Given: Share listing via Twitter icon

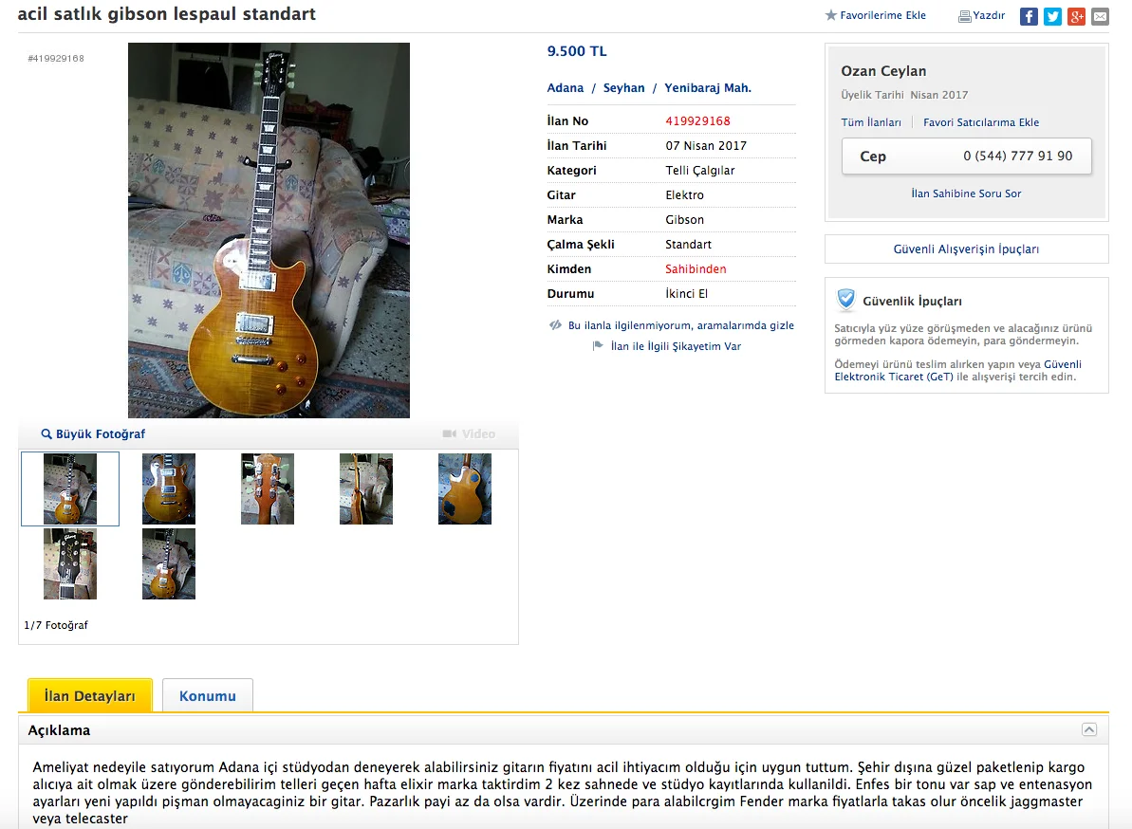Looking at the screenshot, I should [x=1052, y=16].
